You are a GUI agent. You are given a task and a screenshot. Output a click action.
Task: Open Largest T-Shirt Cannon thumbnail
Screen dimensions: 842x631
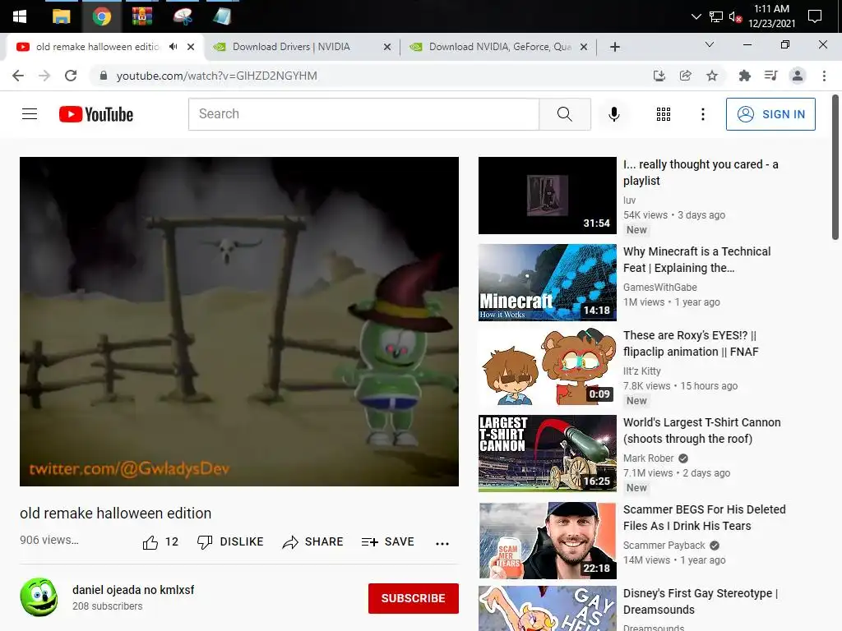pyautogui.click(x=547, y=453)
